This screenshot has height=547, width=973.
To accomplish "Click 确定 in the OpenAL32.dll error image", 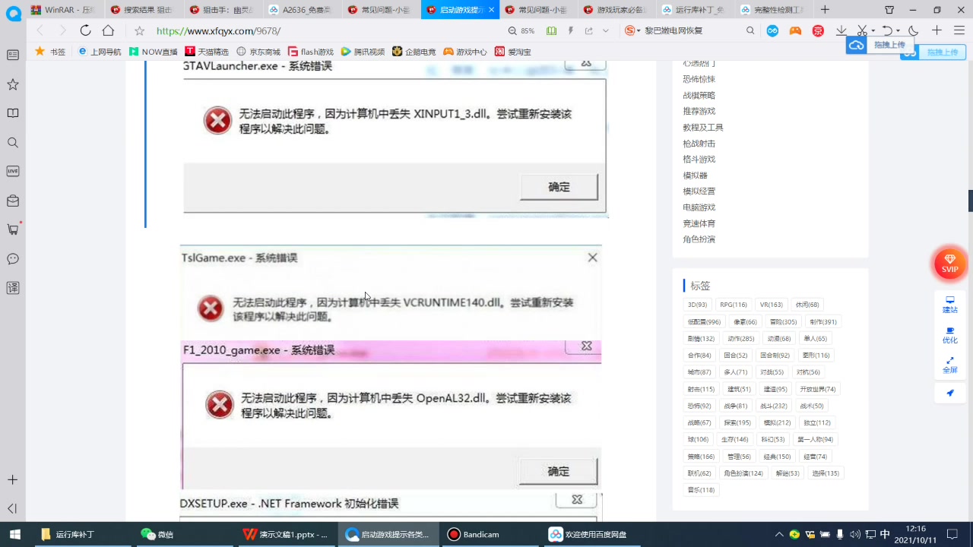I will tap(558, 471).
